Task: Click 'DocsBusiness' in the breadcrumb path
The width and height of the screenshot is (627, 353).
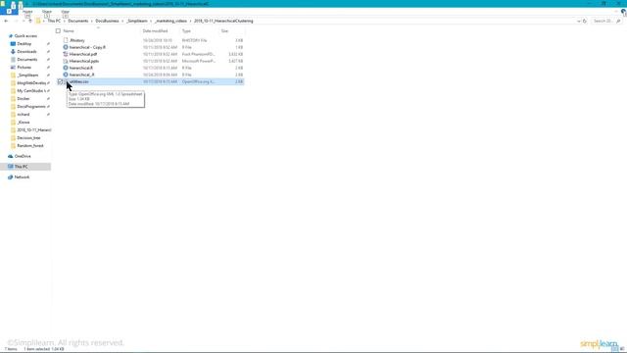Action: pyautogui.click(x=107, y=21)
